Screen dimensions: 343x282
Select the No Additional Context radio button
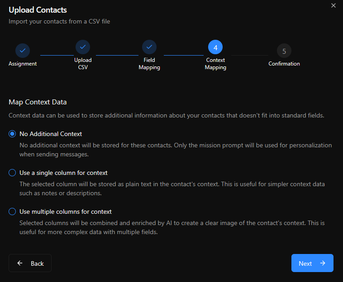coord(12,134)
